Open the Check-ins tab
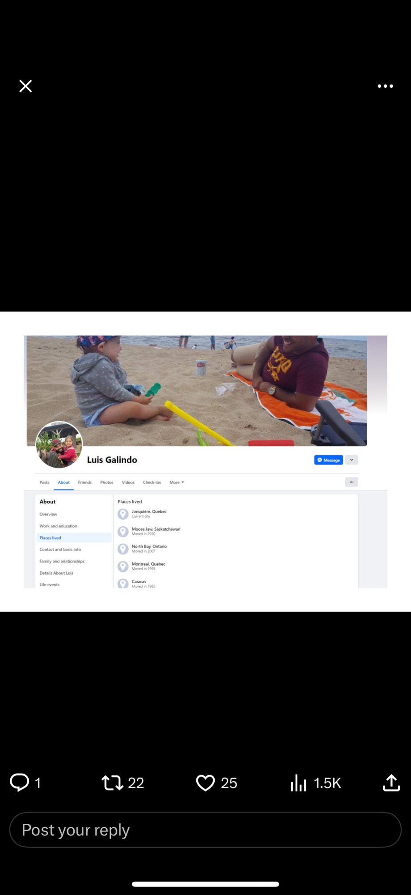This screenshot has height=895, width=411. pyautogui.click(x=152, y=482)
